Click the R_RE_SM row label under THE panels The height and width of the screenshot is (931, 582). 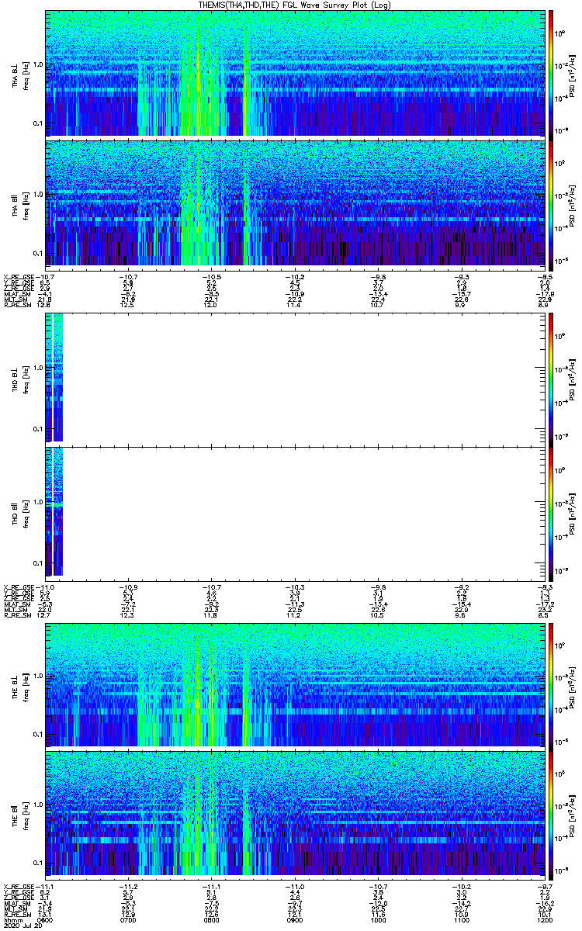pyautogui.click(x=17, y=914)
